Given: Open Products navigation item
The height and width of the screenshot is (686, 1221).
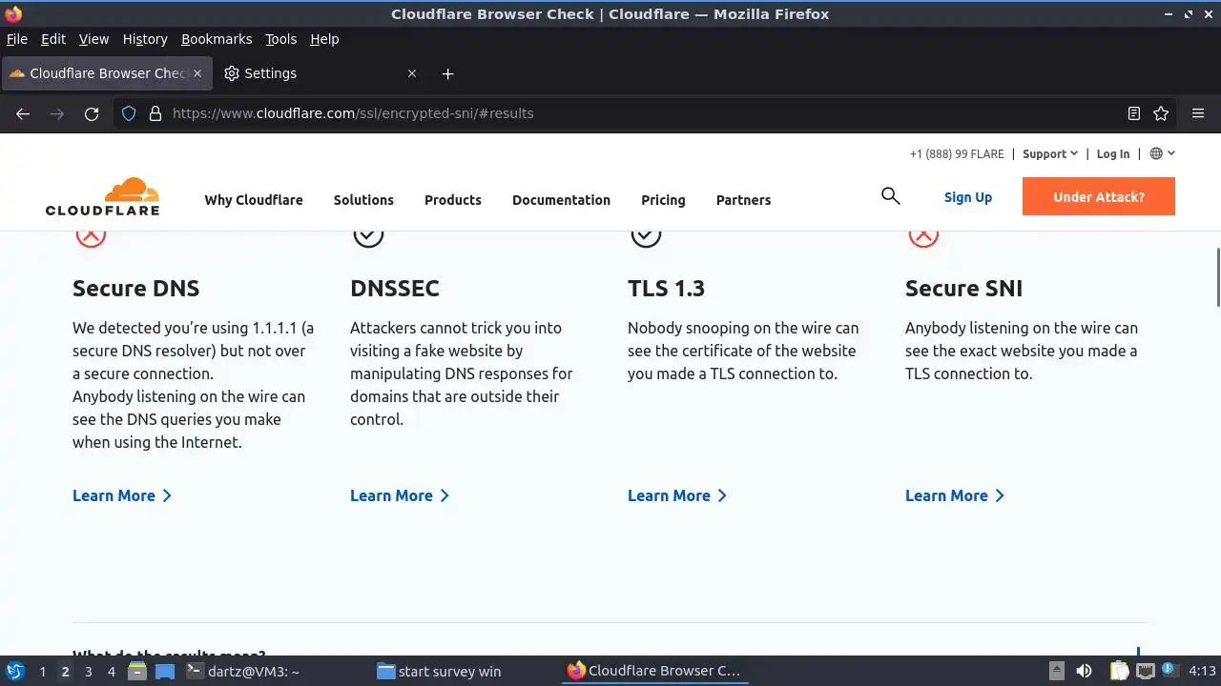Looking at the screenshot, I should [453, 200].
